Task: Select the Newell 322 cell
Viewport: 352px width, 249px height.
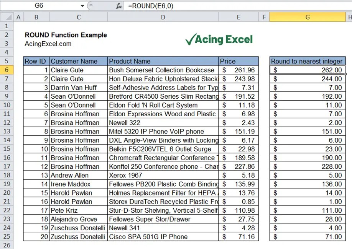Action: tap(163, 122)
